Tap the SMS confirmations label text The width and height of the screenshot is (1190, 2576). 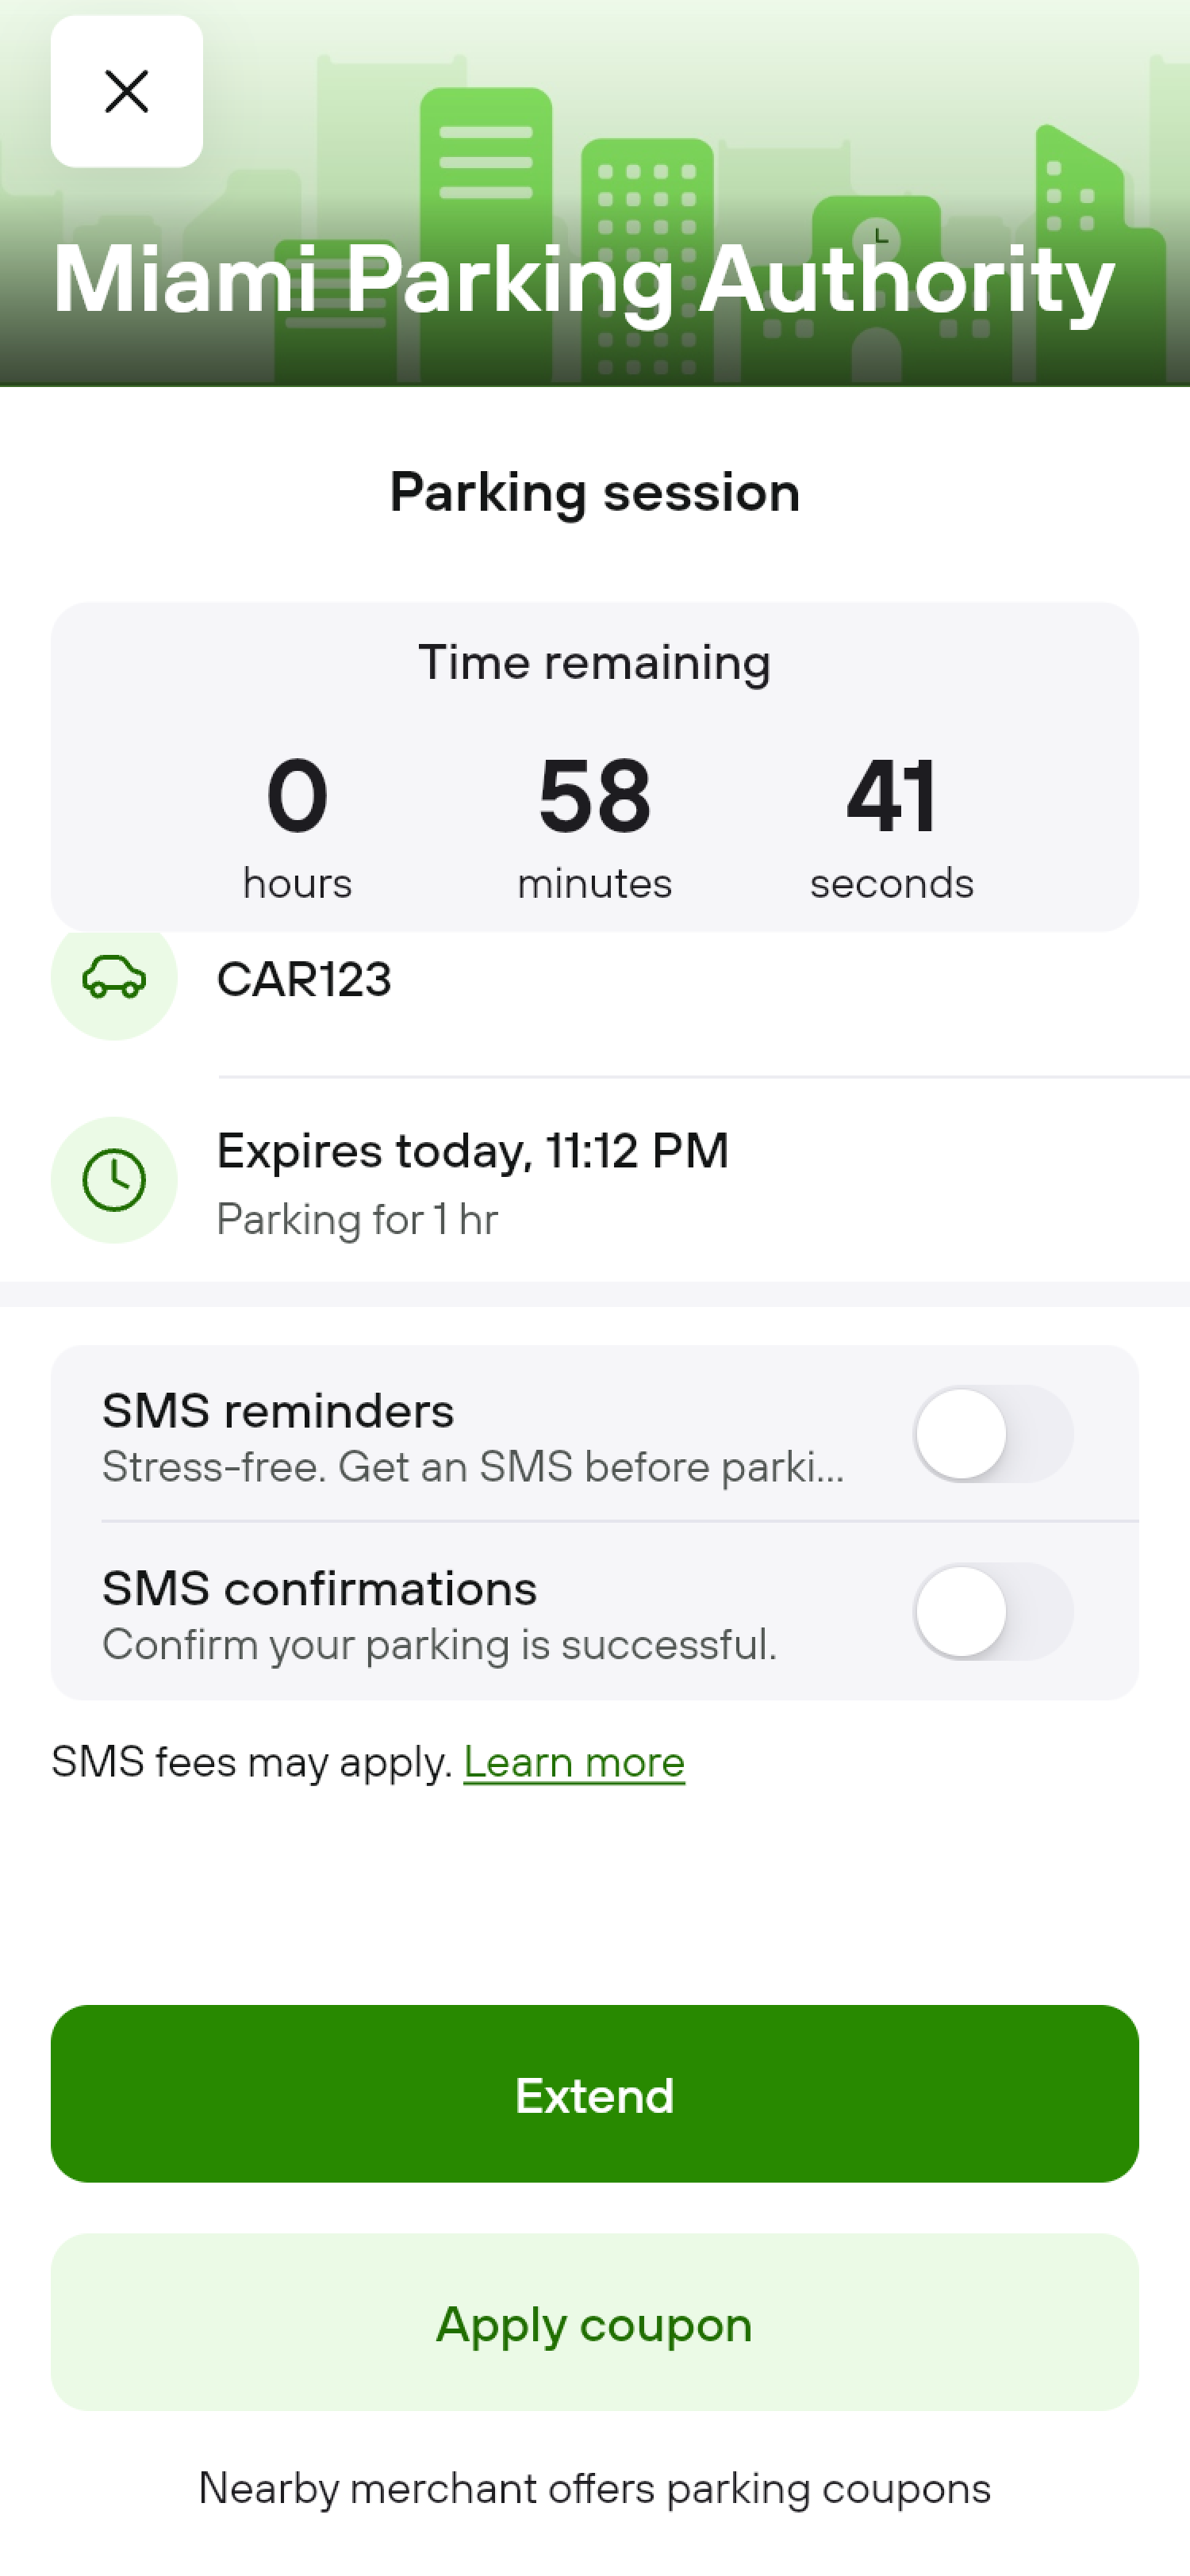click(x=319, y=1588)
